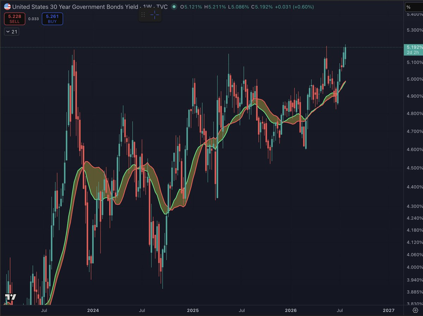Screen dimensions: 423x316
Task: Click the 3.885% price axis label
Action: pos(414,292)
